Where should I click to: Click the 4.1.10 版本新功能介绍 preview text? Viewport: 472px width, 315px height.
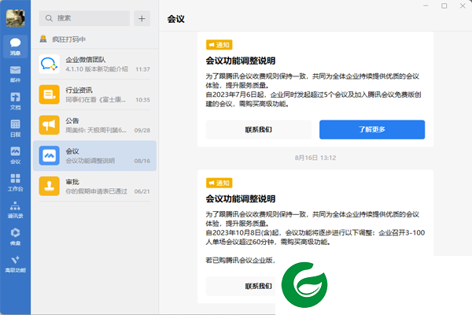coord(97,69)
